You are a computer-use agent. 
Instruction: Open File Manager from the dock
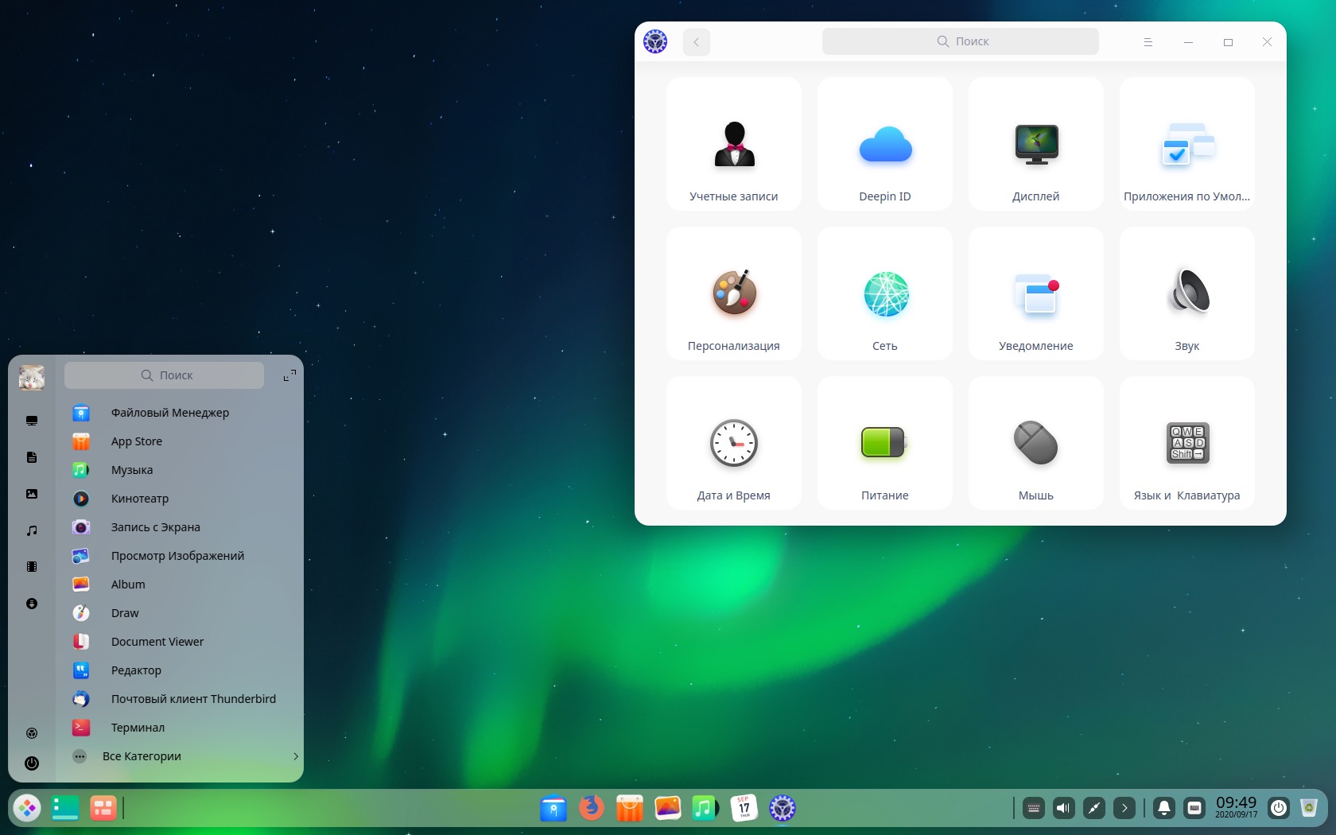click(x=553, y=808)
